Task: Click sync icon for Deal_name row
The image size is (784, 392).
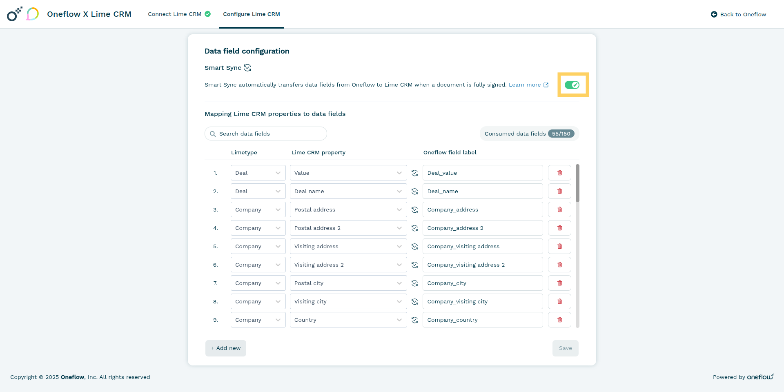Action: (414, 192)
